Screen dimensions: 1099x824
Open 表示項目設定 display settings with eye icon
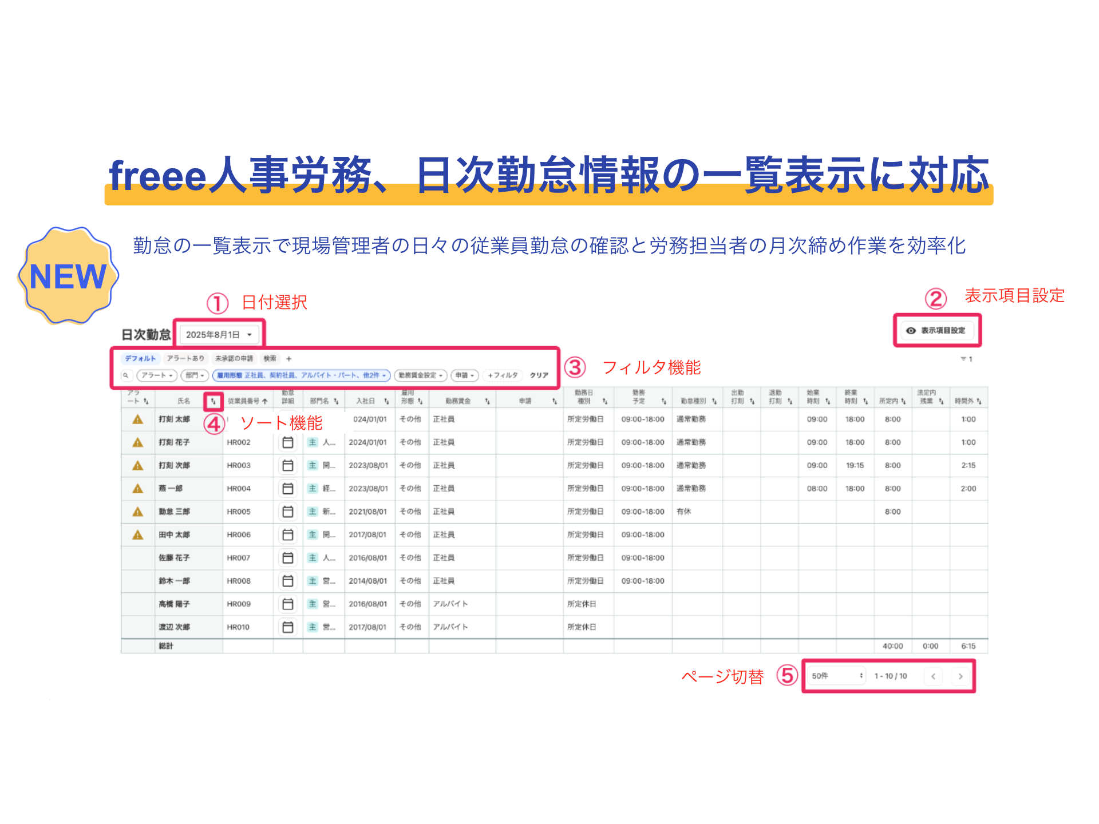point(938,331)
